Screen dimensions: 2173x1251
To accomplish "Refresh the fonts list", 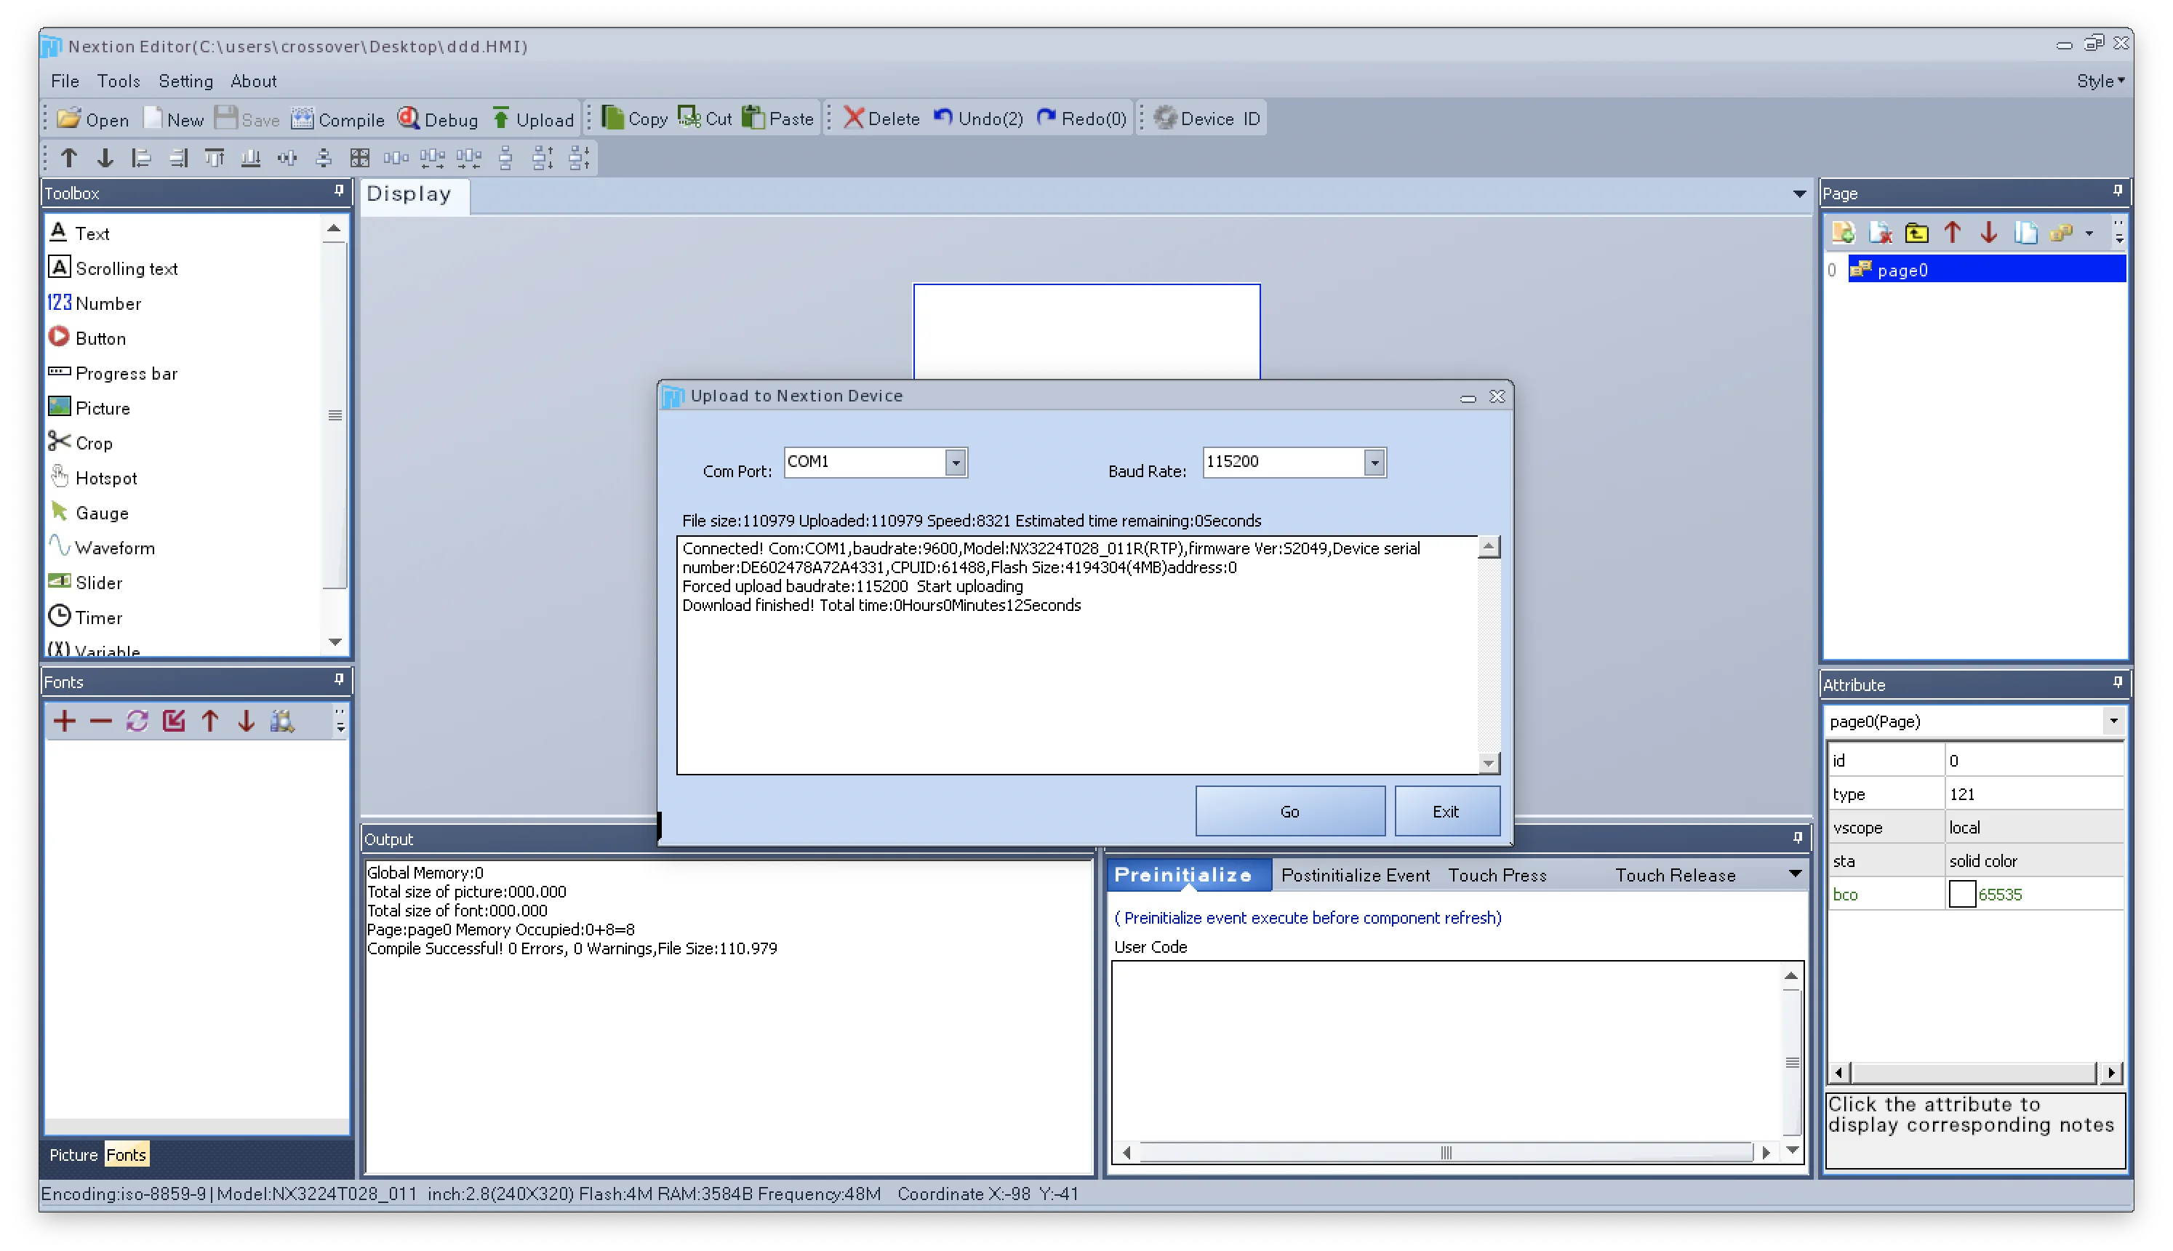I will (137, 721).
